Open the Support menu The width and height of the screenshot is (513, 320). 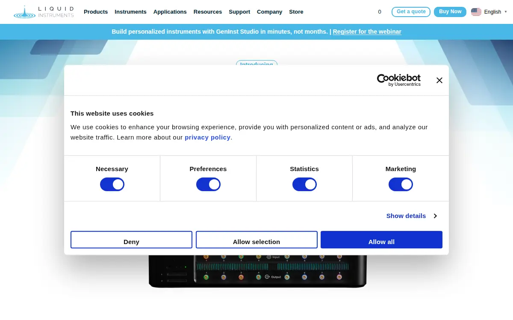(239, 12)
